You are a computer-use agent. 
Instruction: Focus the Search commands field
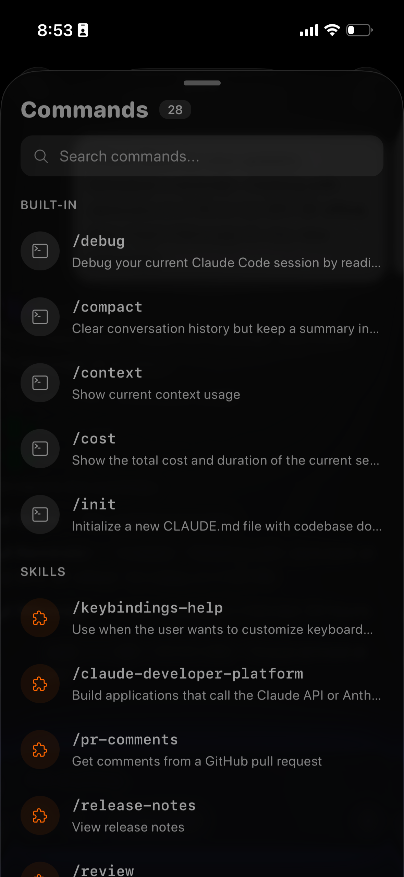[x=212, y=156]
